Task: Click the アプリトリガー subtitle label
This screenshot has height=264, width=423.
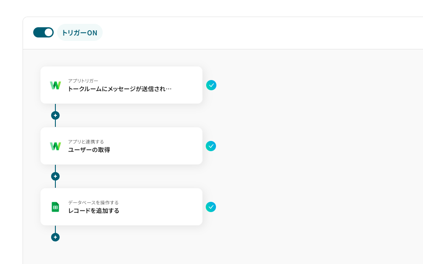Action: [83, 80]
